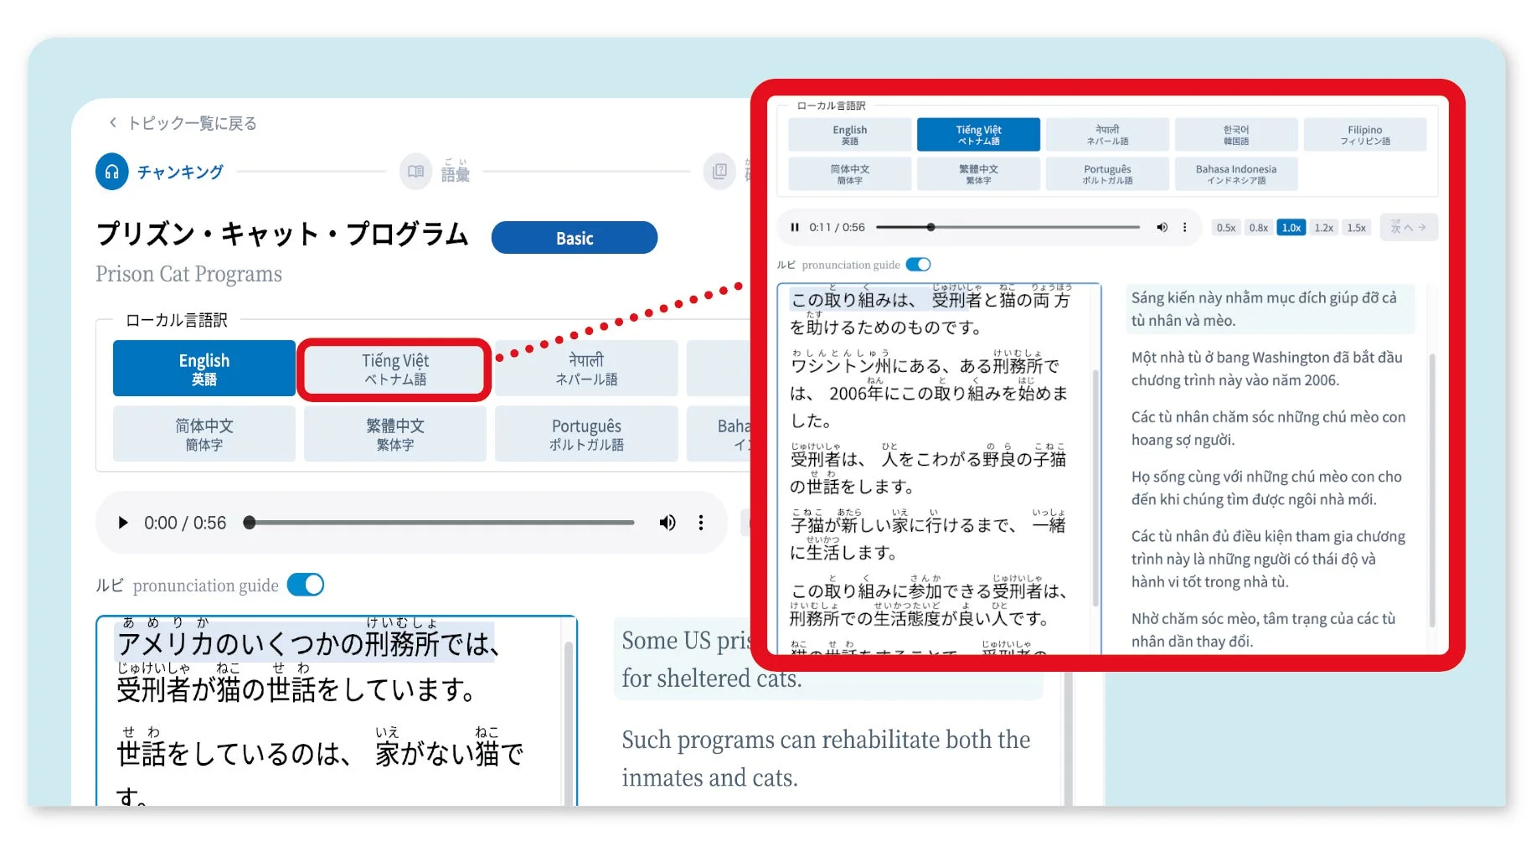The width and height of the screenshot is (1536, 841).
Task: Click sentence 子猫が新しい家に行けるまで
Action: click(928, 537)
